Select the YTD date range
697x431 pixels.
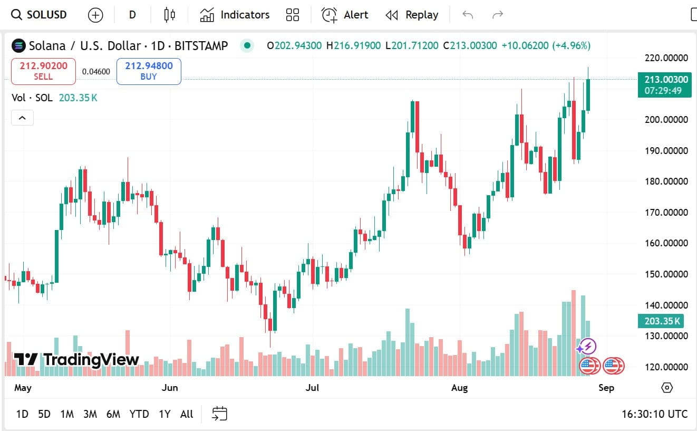pyautogui.click(x=139, y=414)
